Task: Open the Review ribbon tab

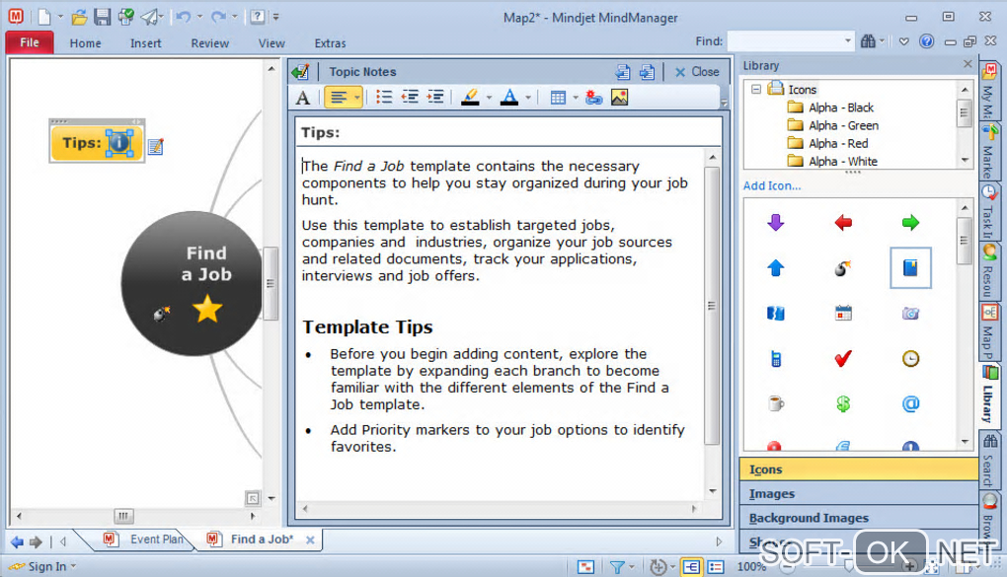Action: pyautogui.click(x=210, y=43)
